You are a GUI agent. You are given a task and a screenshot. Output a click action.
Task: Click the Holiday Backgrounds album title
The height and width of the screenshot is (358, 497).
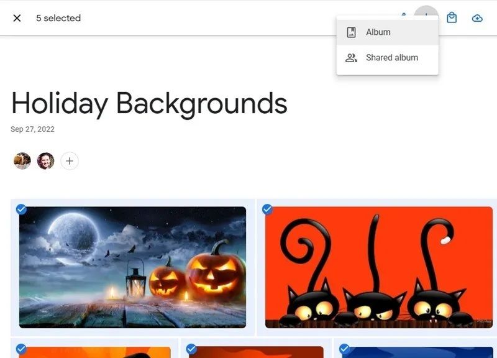[x=149, y=104]
